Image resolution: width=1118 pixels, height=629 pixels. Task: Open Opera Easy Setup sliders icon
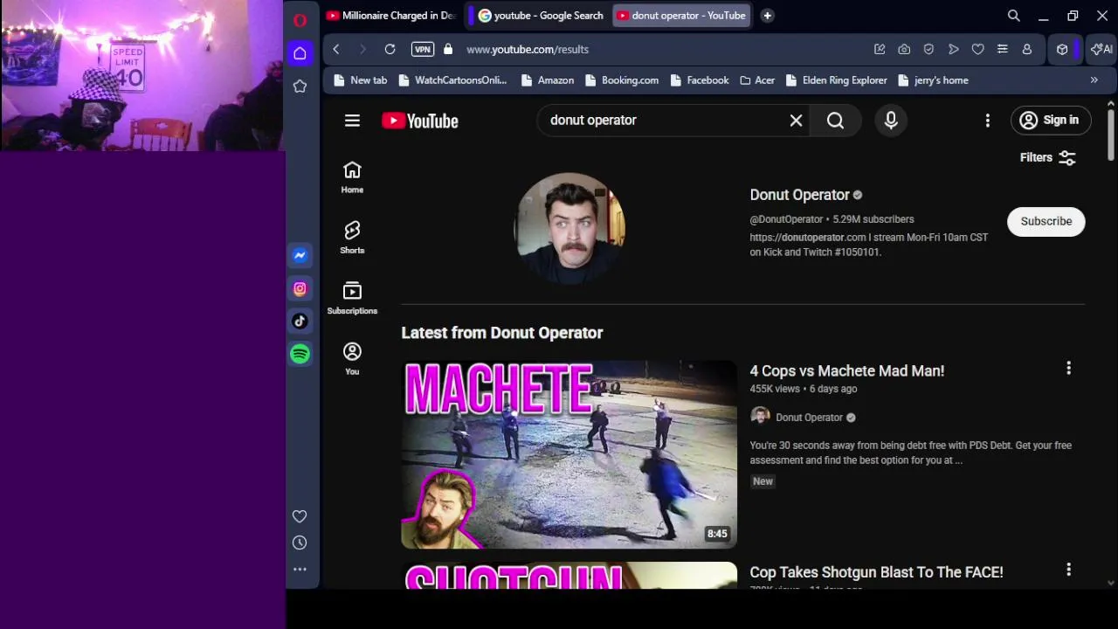point(1003,50)
